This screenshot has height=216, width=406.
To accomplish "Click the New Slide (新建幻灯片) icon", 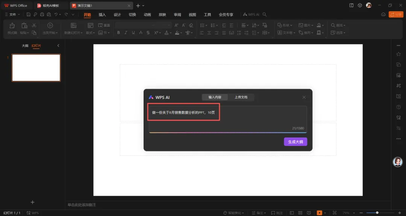I will tap(74, 26).
